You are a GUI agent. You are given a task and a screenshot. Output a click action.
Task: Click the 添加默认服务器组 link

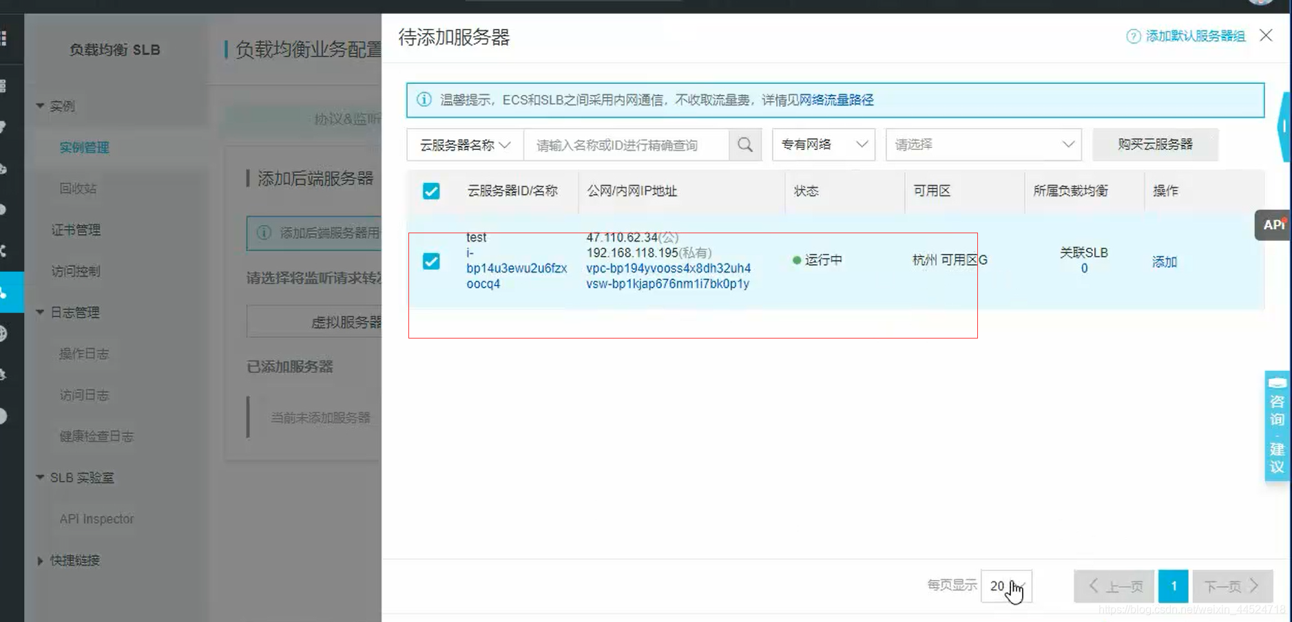tap(1195, 36)
